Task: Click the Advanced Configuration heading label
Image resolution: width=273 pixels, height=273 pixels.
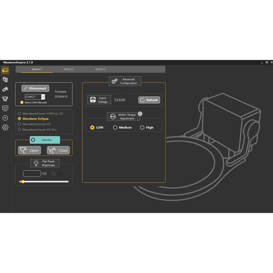Action: point(129,81)
